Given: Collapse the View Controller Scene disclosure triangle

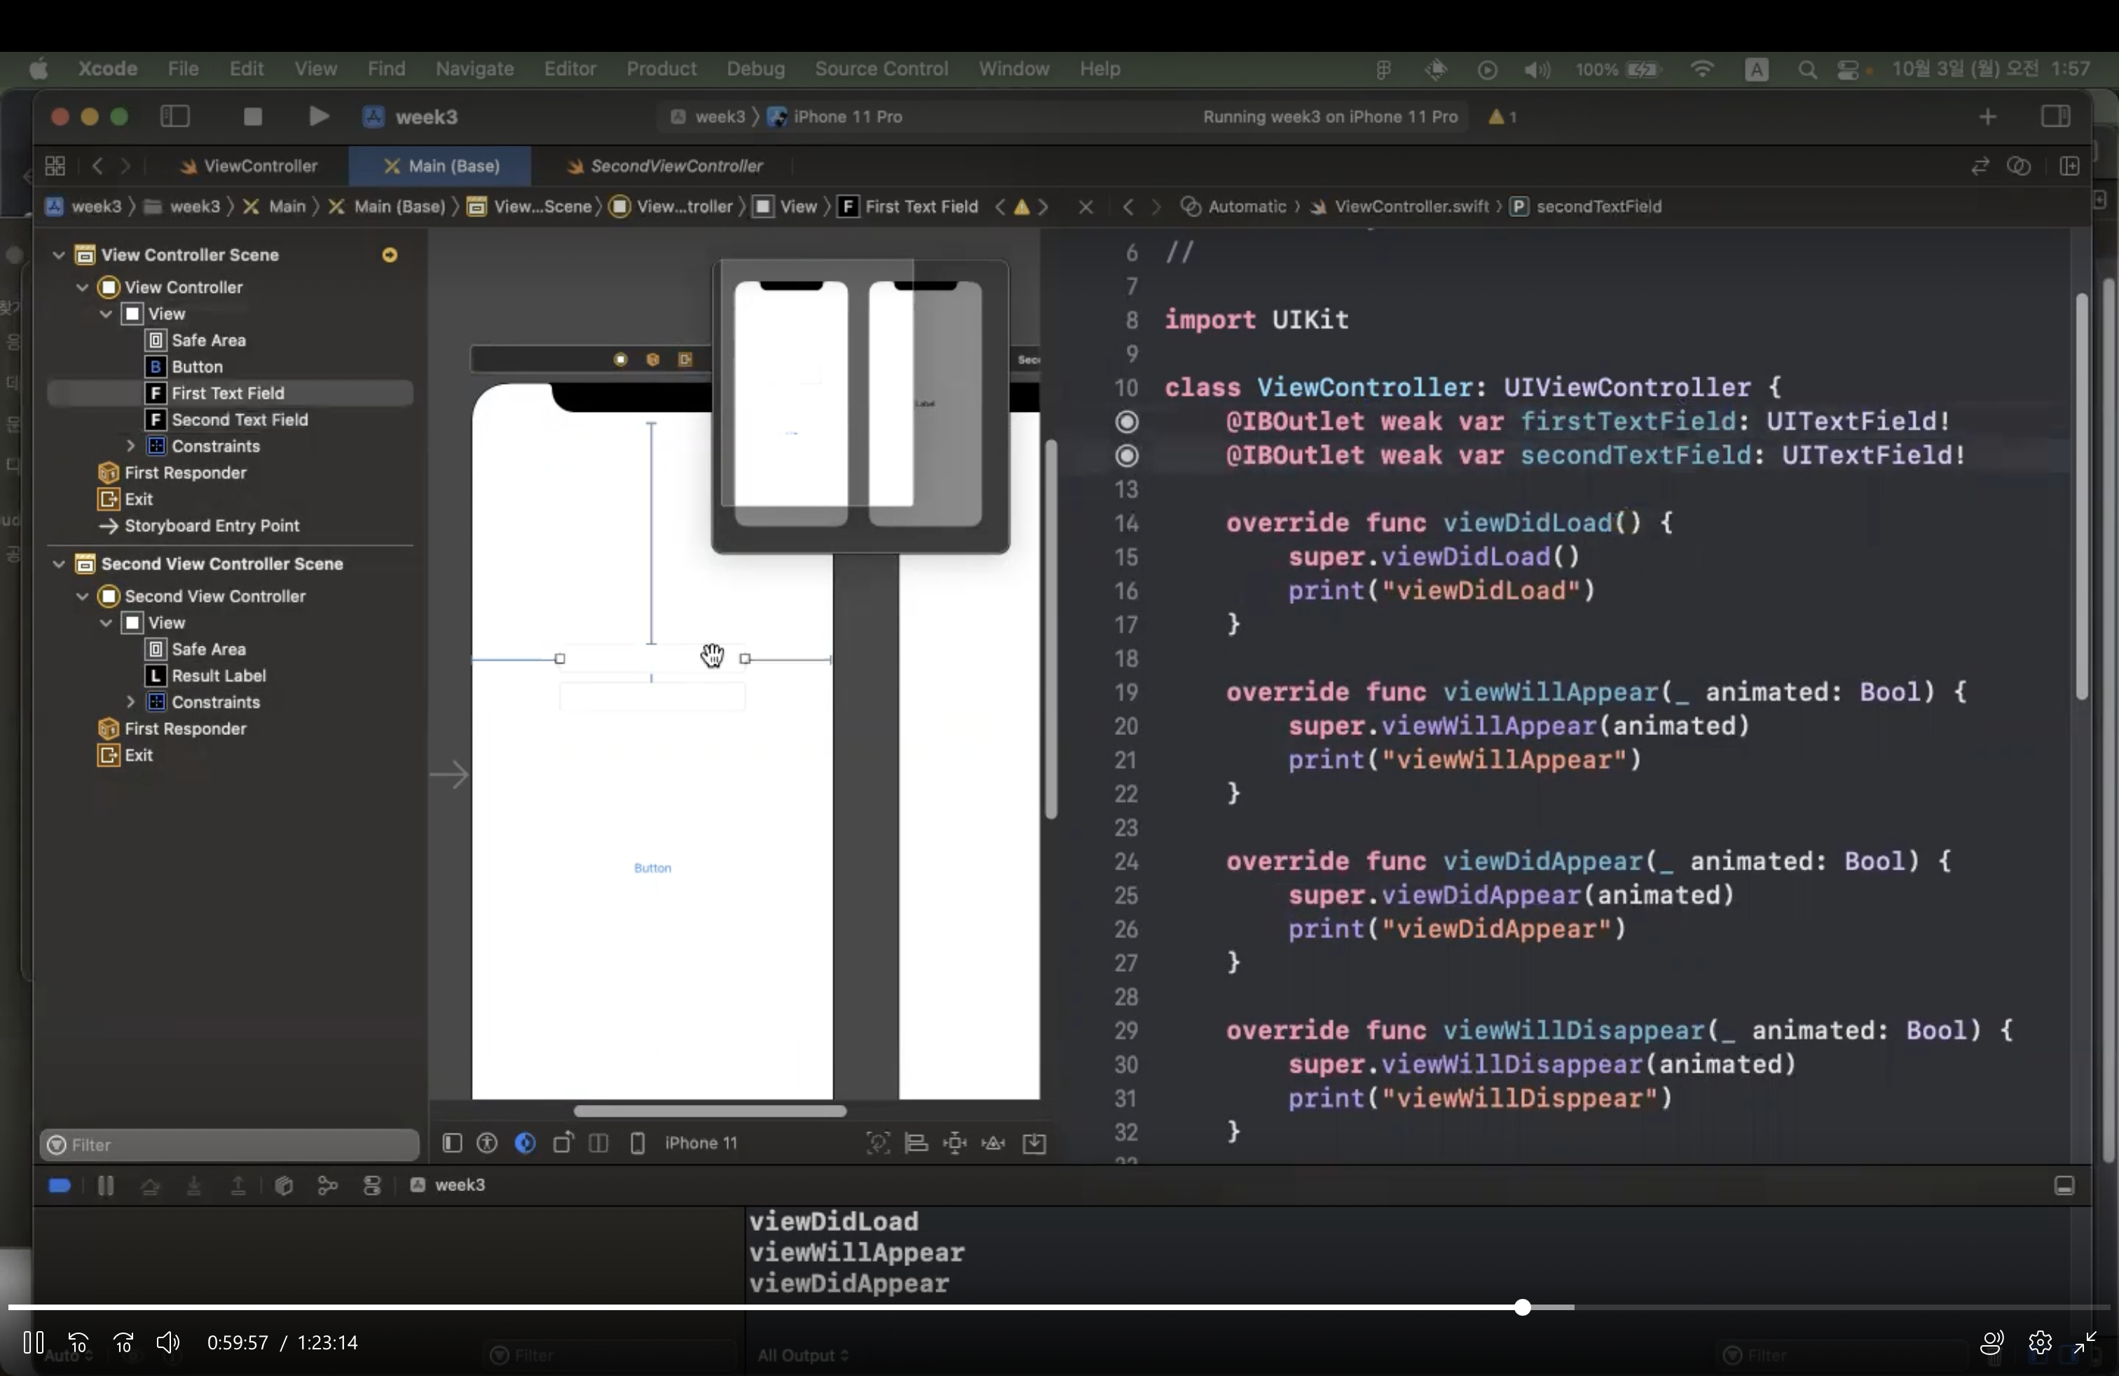Looking at the screenshot, I should coord(59,256).
